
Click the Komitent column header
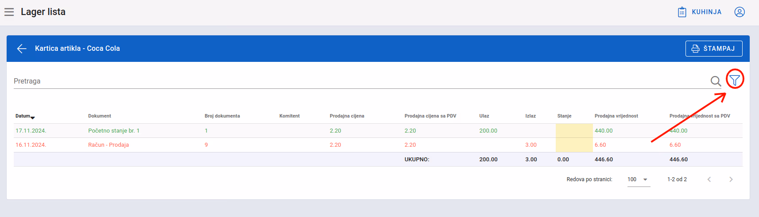[290, 116]
